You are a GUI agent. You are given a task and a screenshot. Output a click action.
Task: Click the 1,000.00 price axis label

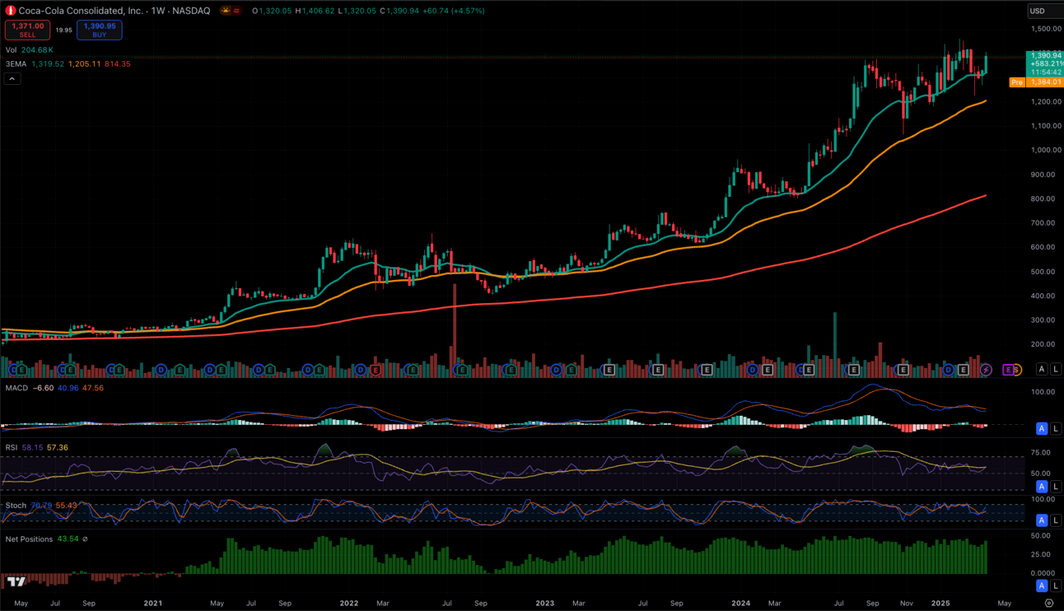[1045, 150]
